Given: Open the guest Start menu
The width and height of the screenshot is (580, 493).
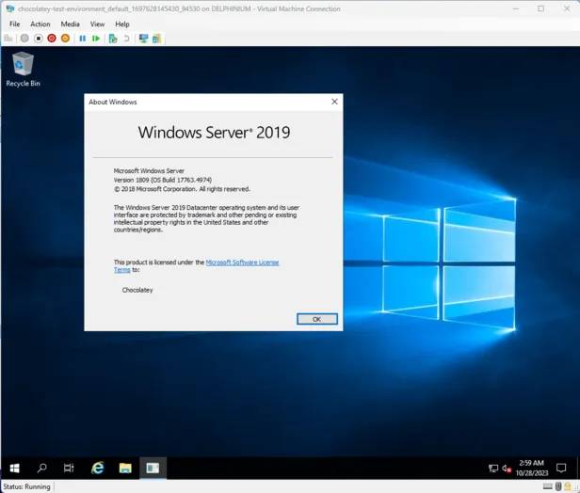Looking at the screenshot, I should click(x=14, y=469).
